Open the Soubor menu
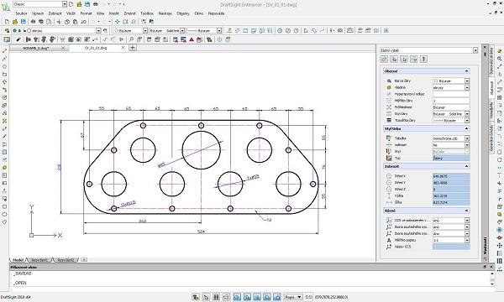This screenshot has height=302, width=504. click(x=21, y=13)
